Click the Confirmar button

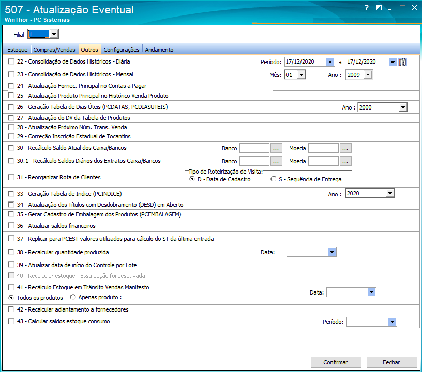coord(336,362)
